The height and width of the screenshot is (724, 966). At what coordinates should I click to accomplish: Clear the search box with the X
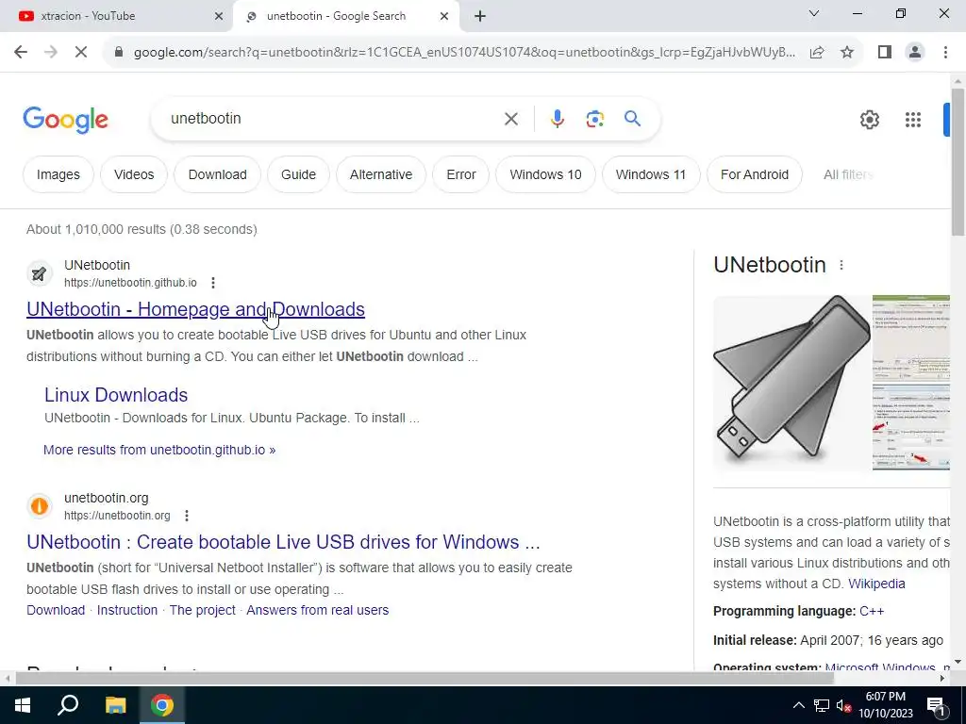click(510, 119)
